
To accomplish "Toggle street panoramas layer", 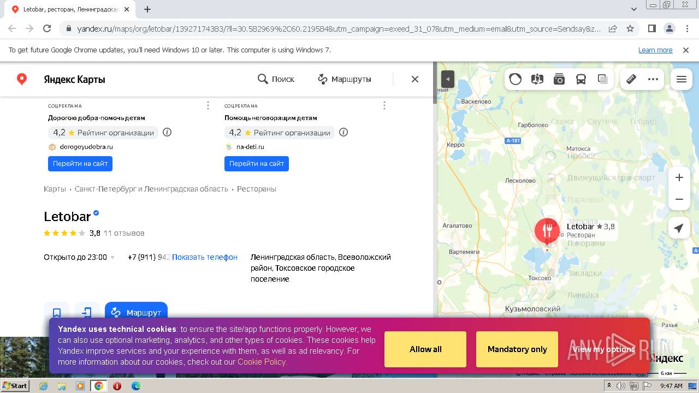I will (x=537, y=79).
